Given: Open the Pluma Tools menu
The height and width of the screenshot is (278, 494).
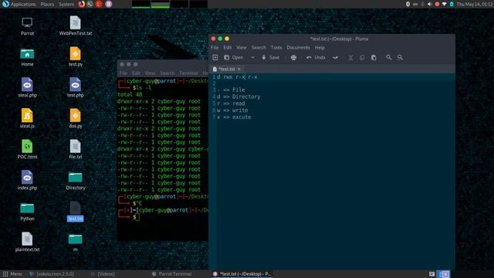Looking at the screenshot, I should pos(276,48).
